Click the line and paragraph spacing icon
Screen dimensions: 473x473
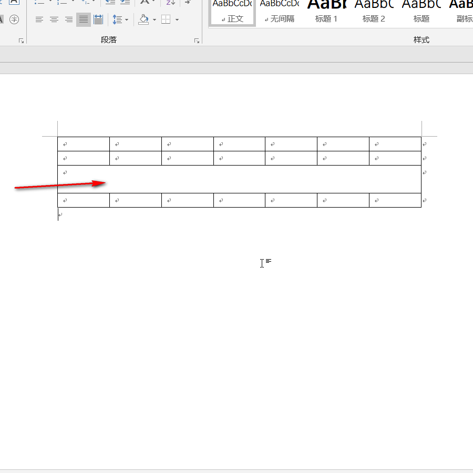(117, 20)
